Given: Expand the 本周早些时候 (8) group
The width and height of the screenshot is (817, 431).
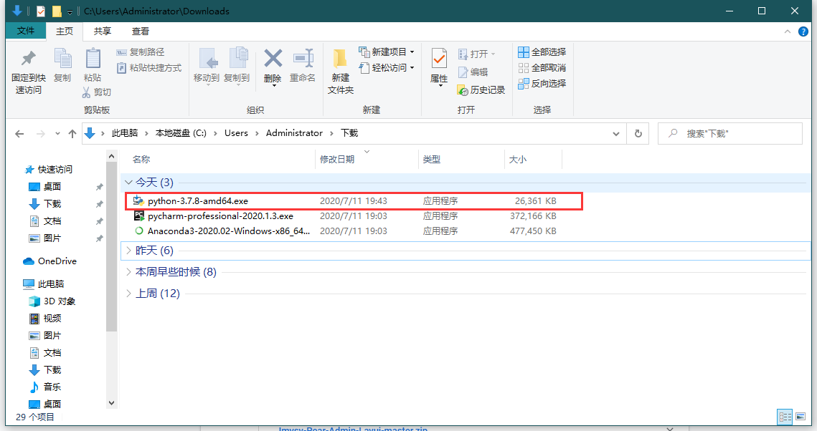Looking at the screenshot, I should click(x=128, y=272).
